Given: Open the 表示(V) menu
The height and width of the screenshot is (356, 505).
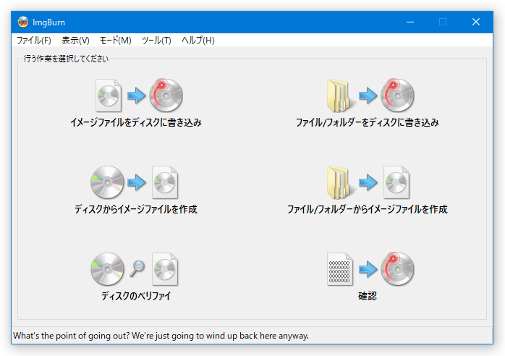Looking at the screenshot, I should pyautogui.click(x=75, y=41).
